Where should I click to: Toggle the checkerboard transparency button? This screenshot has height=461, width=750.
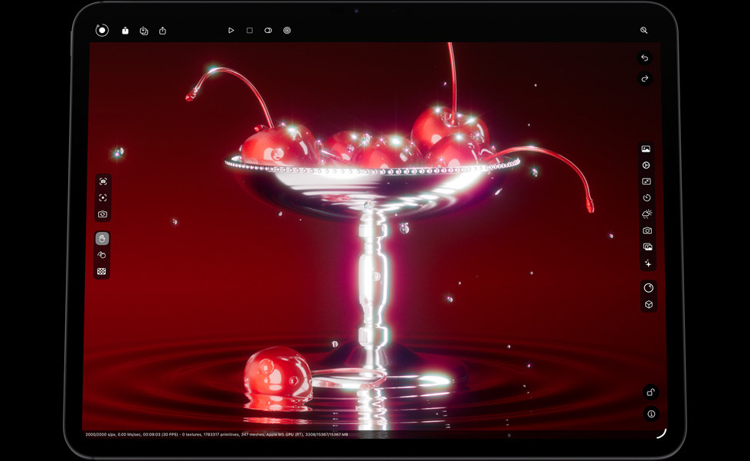tap(102, 271)
